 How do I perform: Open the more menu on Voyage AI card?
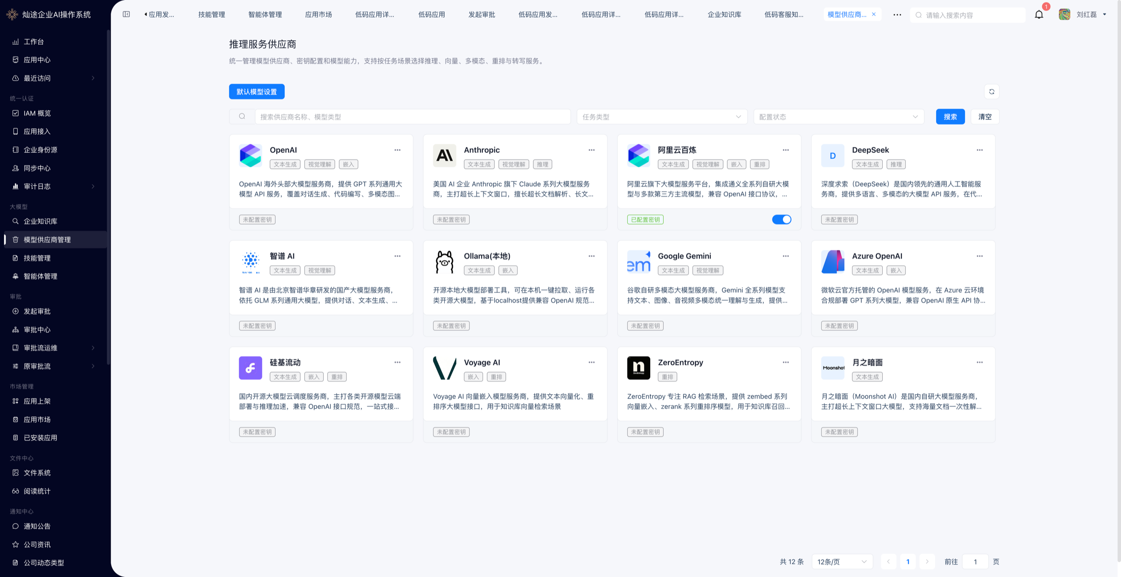[x=592, y=362]
